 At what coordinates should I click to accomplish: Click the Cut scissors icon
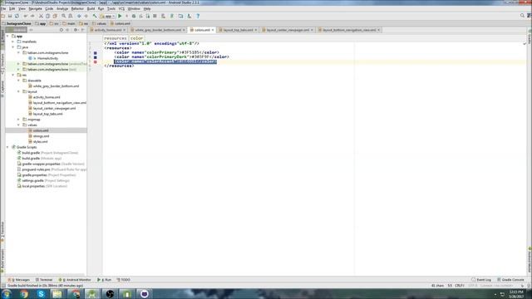(41, 16)
